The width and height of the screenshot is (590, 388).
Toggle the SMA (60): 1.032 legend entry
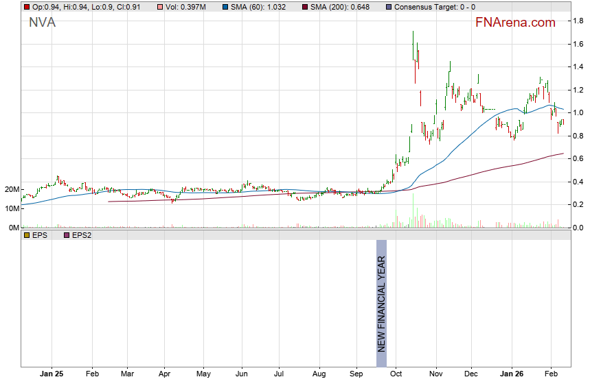[258, 7]
